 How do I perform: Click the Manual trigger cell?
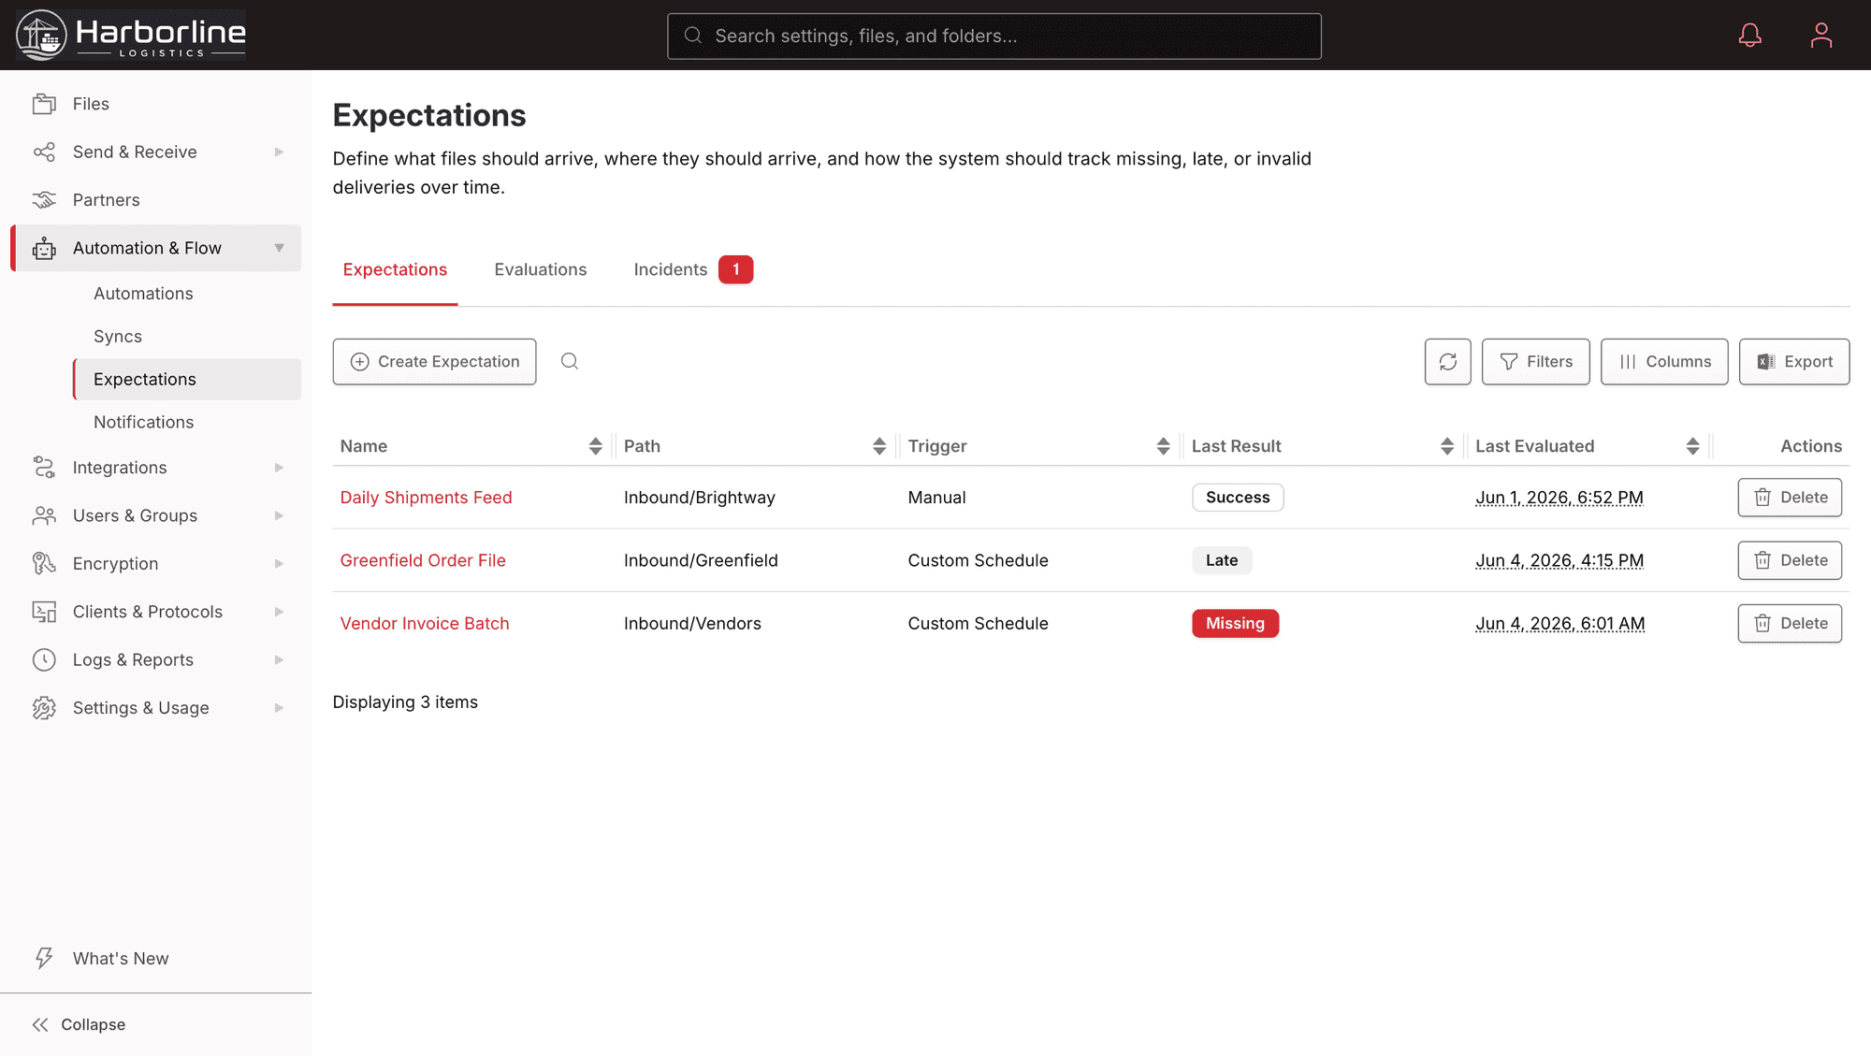(936, 498)
